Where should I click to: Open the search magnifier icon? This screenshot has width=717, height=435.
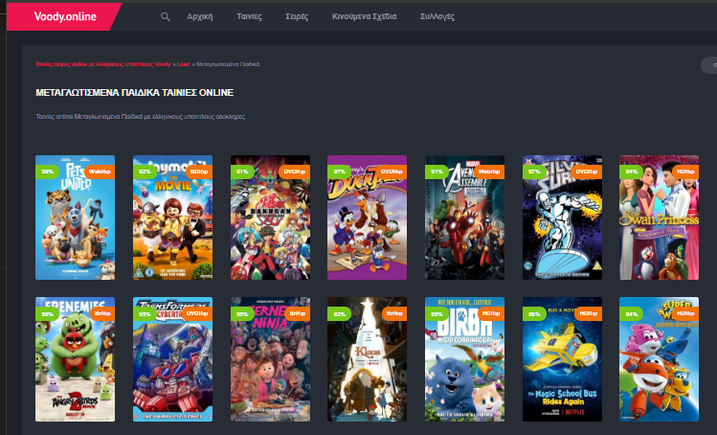[x=165, y=17]
